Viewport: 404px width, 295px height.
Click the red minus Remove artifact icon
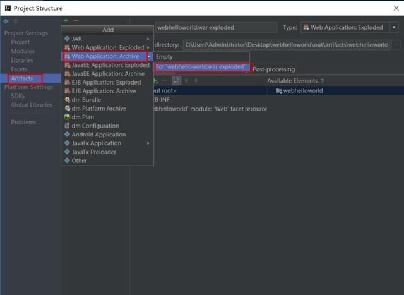pos(76,21)
